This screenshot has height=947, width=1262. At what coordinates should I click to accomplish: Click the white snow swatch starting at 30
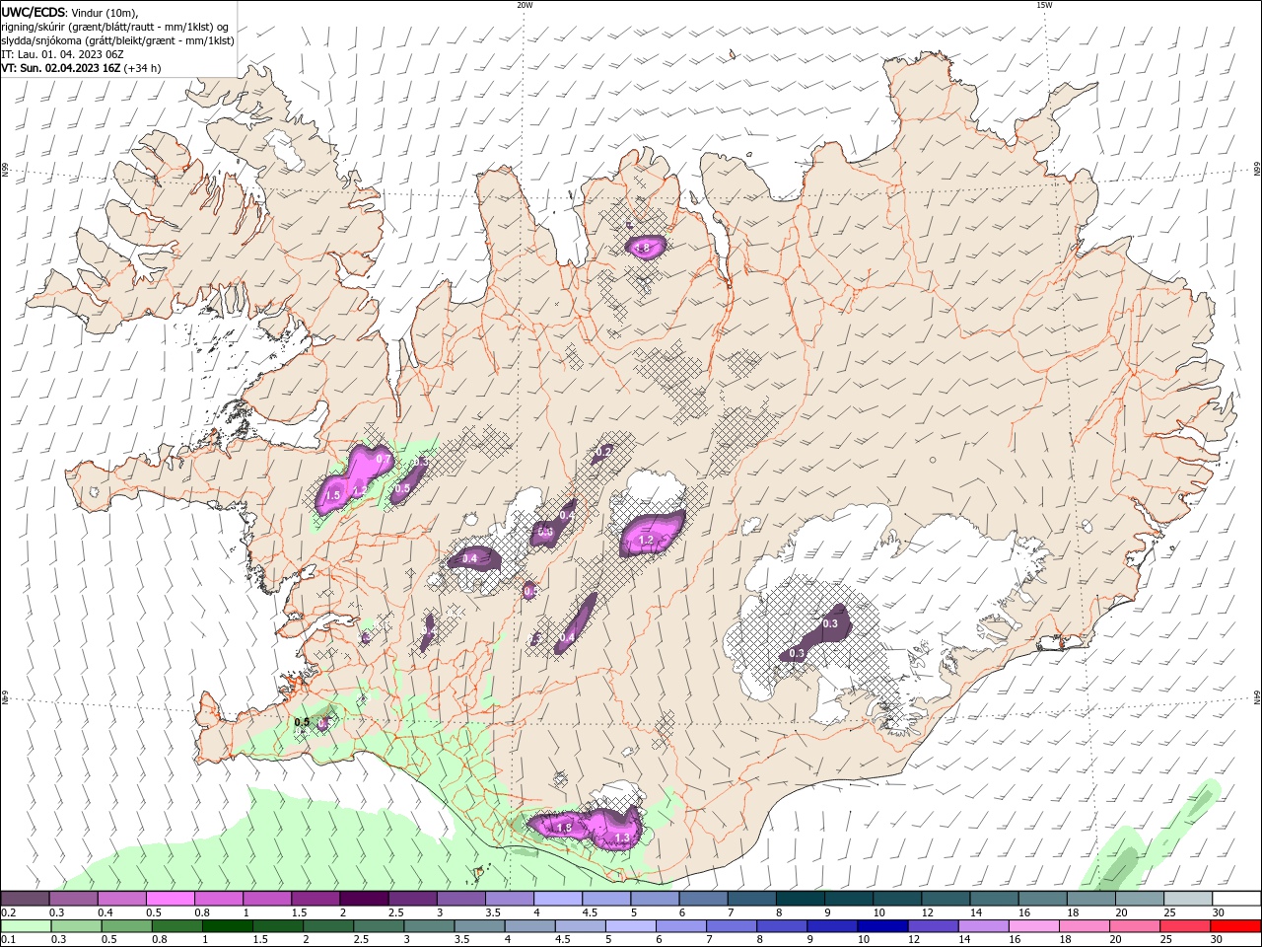(x=1236, y=899)
